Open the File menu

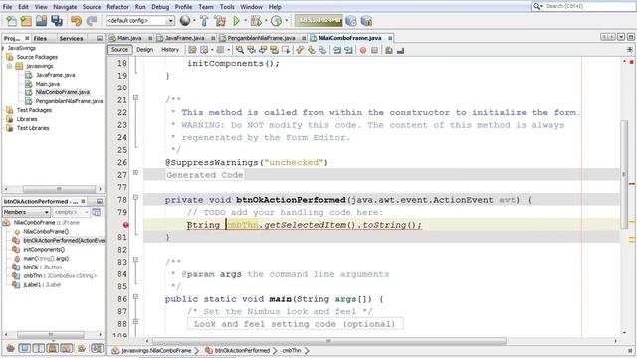[x=7, y=7]
